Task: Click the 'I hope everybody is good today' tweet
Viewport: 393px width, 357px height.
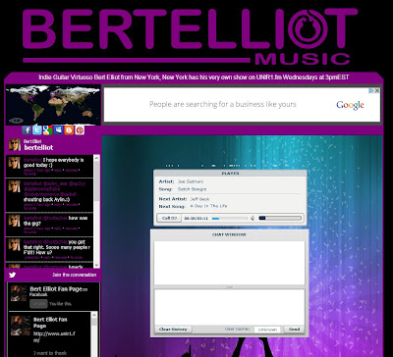Action: (54, 163)
